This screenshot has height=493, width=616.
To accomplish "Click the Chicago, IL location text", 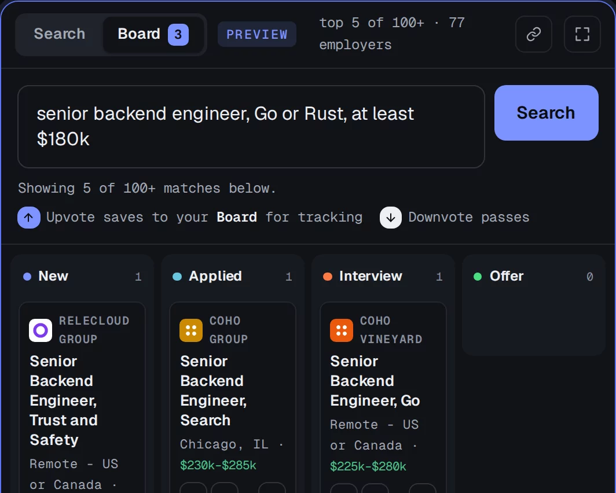I will (224, 444).
